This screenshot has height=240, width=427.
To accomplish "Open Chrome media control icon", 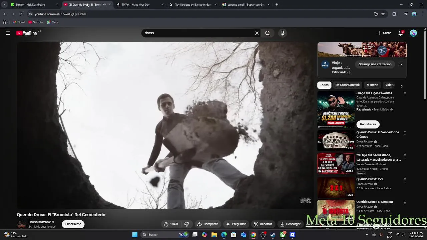I will click(x=406, y=14).
